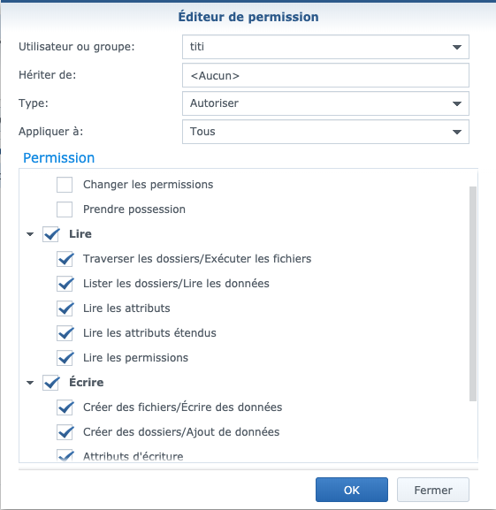496x510 pixels.
Task: Expand the Appliquer à dropdown
Action: [x=325, y=132]
